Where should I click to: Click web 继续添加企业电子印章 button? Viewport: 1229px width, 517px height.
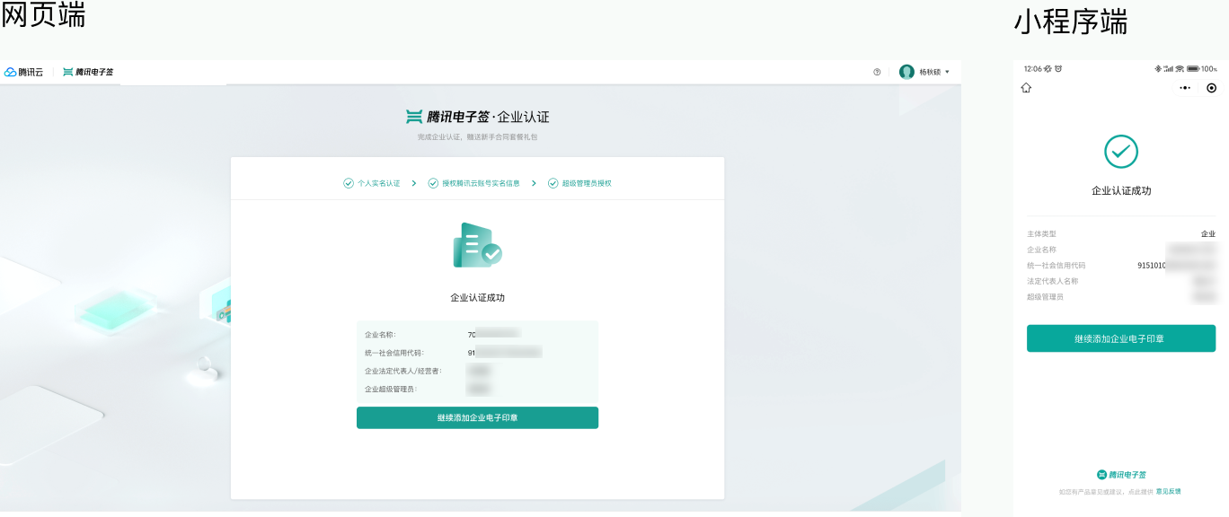coord(477,417)
